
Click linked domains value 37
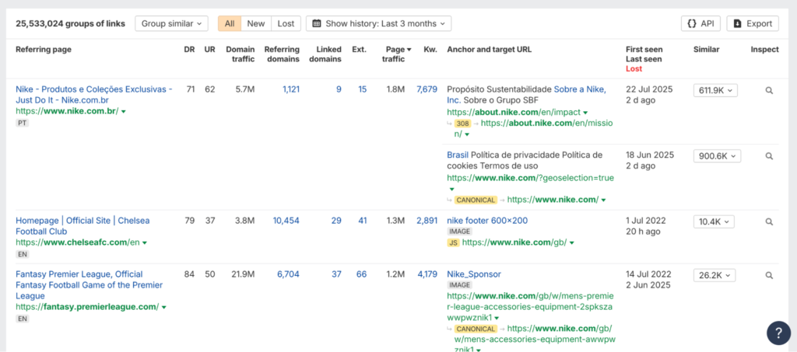pos(336,274)
